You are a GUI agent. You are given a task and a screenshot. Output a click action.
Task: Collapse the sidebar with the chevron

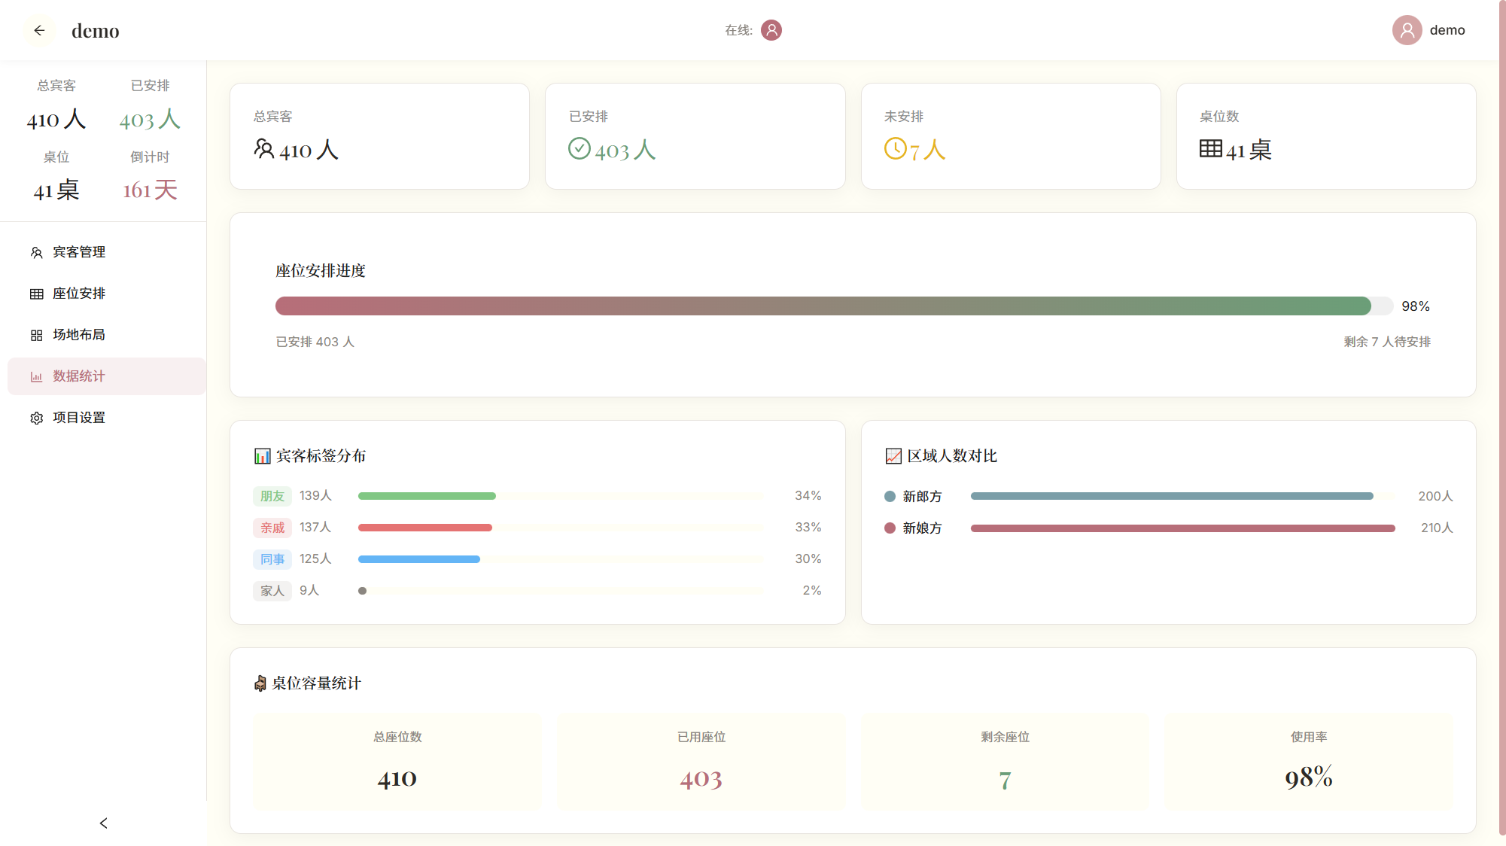coord(103,823)
